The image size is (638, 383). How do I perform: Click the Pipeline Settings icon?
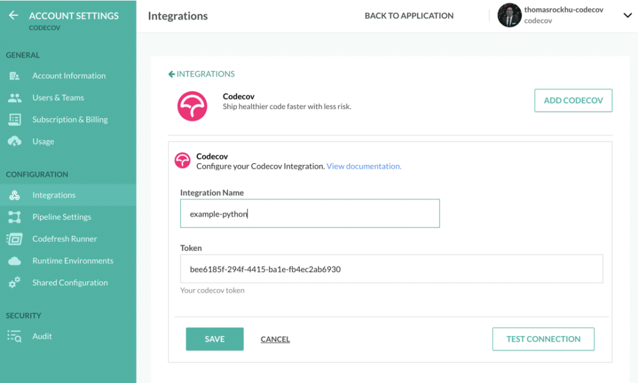pyautogui.click(x=15, y=217)
